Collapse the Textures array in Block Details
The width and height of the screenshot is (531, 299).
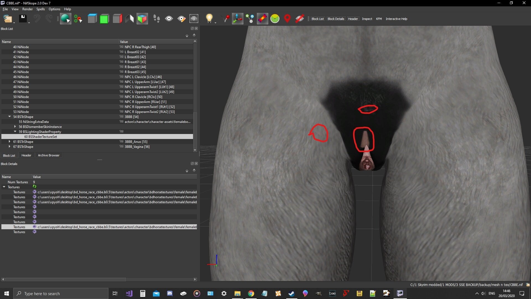tap(4, 187)
